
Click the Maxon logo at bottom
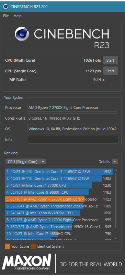pyautogui.click(x=27, y=263)
